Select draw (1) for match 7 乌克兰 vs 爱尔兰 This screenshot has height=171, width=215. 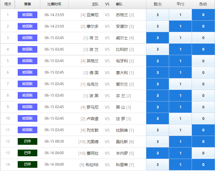coord(180,84)
